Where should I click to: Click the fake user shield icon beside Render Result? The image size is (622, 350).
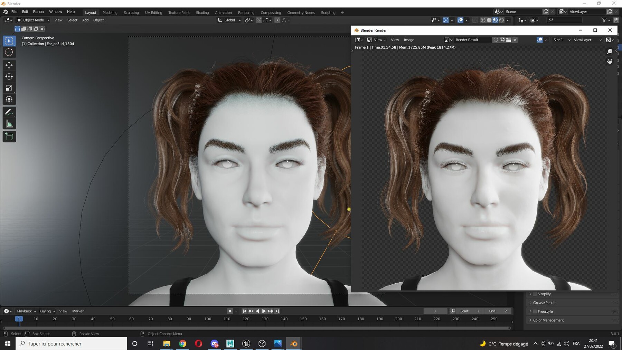[496, 40]
